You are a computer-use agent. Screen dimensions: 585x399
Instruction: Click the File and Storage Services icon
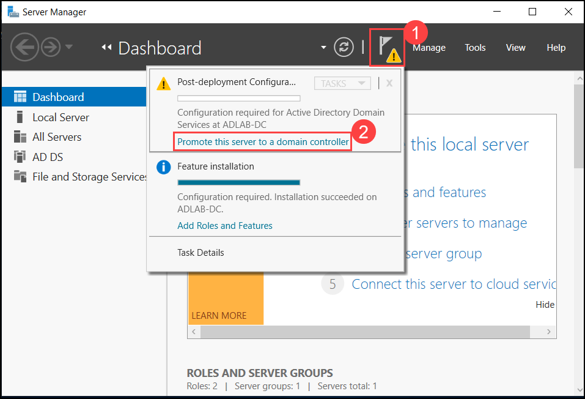click(x=20, y=176)
